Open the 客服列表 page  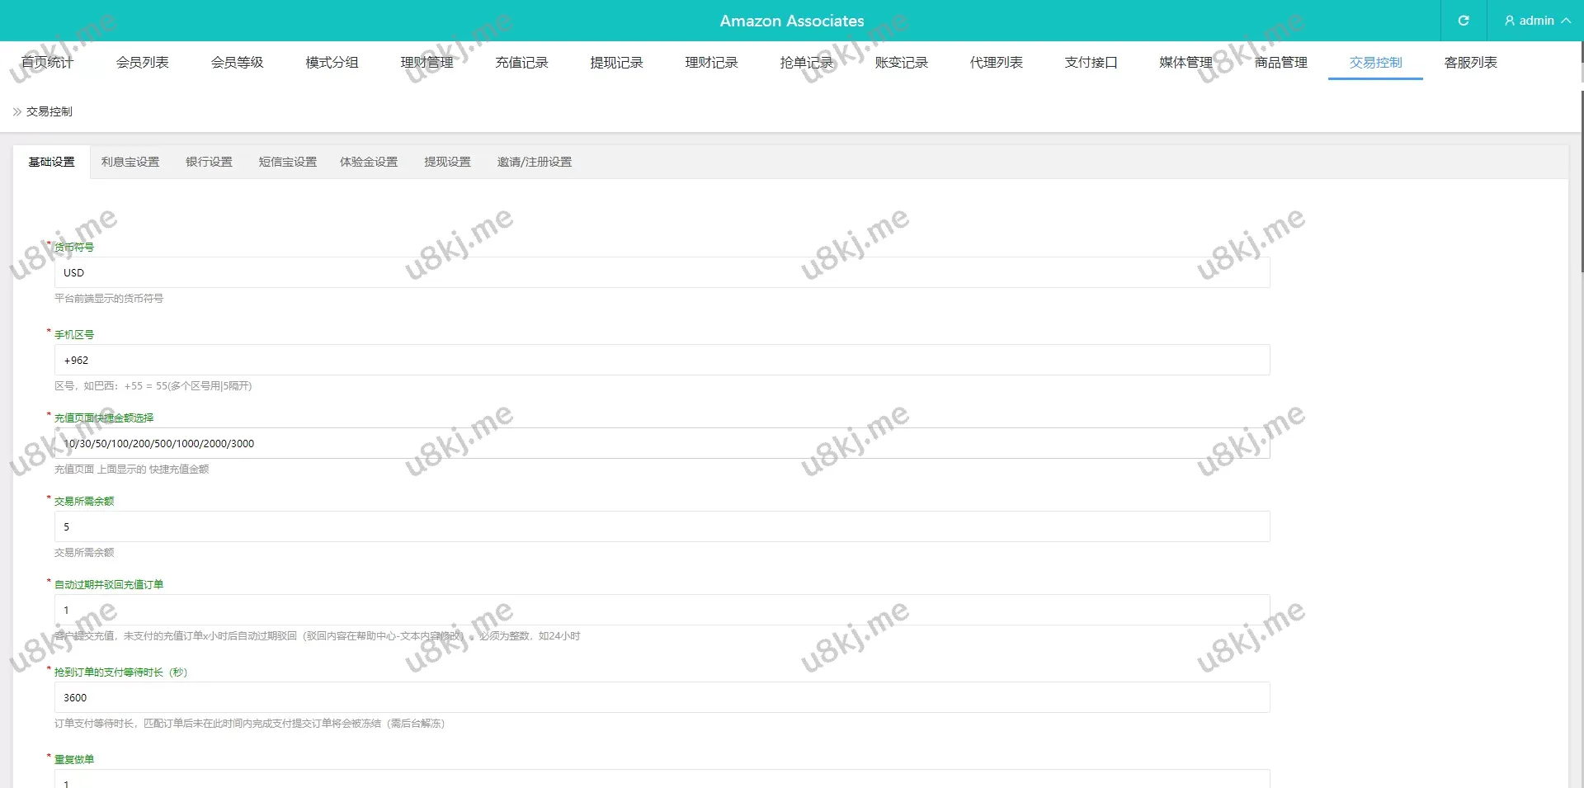(1469, 62)
